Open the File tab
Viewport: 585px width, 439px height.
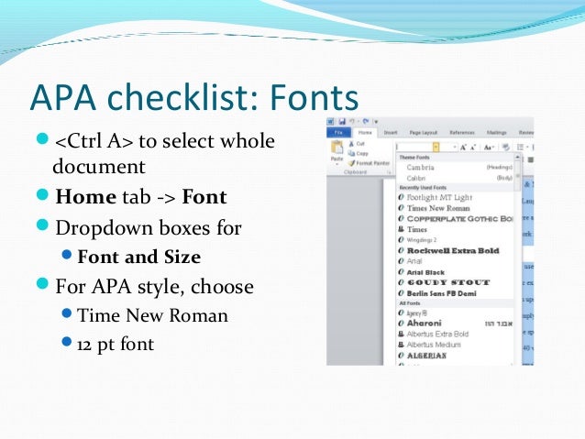(x=338, y=132)
